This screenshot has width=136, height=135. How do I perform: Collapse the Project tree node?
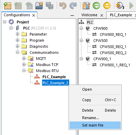click(x=5, y=22)
